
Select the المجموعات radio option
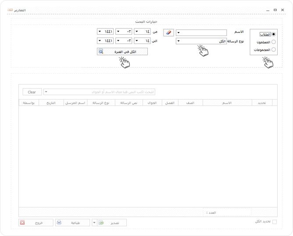(274, 50)
